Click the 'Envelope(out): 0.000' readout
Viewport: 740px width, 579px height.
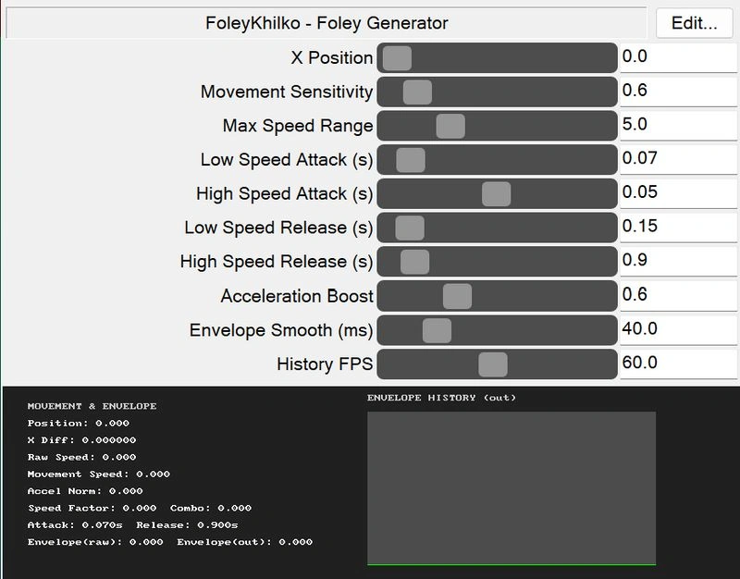tap(245, 542)
